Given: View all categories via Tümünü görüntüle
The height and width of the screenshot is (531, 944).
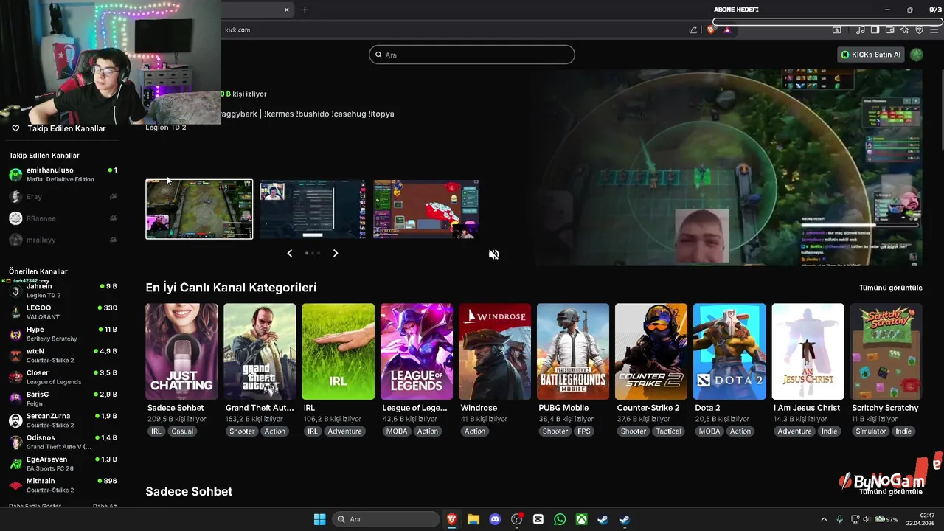Looking at the screenshot, I should click(890, 288).
